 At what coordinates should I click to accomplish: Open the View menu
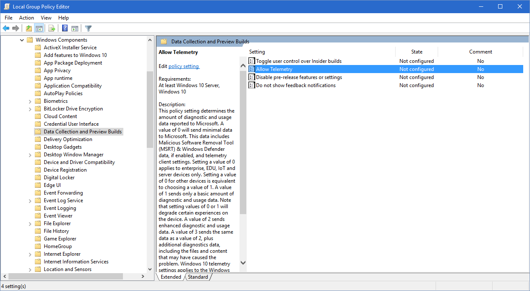click(x=46, y=18)
